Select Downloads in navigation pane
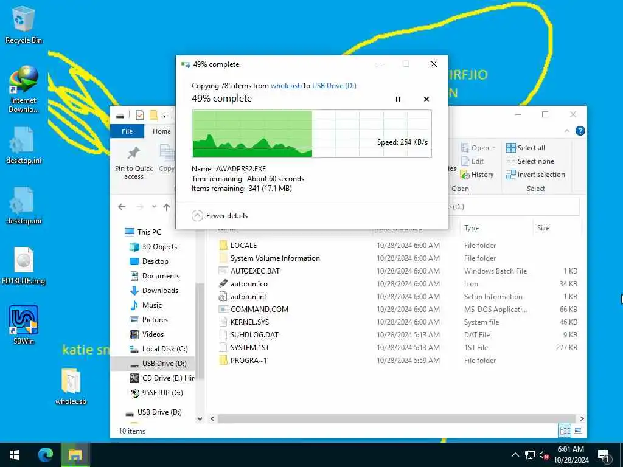This screenshot has height=467, width=623. [154, 291]
